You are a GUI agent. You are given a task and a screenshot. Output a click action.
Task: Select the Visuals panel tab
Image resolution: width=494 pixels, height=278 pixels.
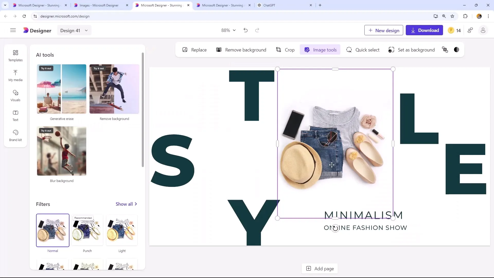(x=15, y=95)
